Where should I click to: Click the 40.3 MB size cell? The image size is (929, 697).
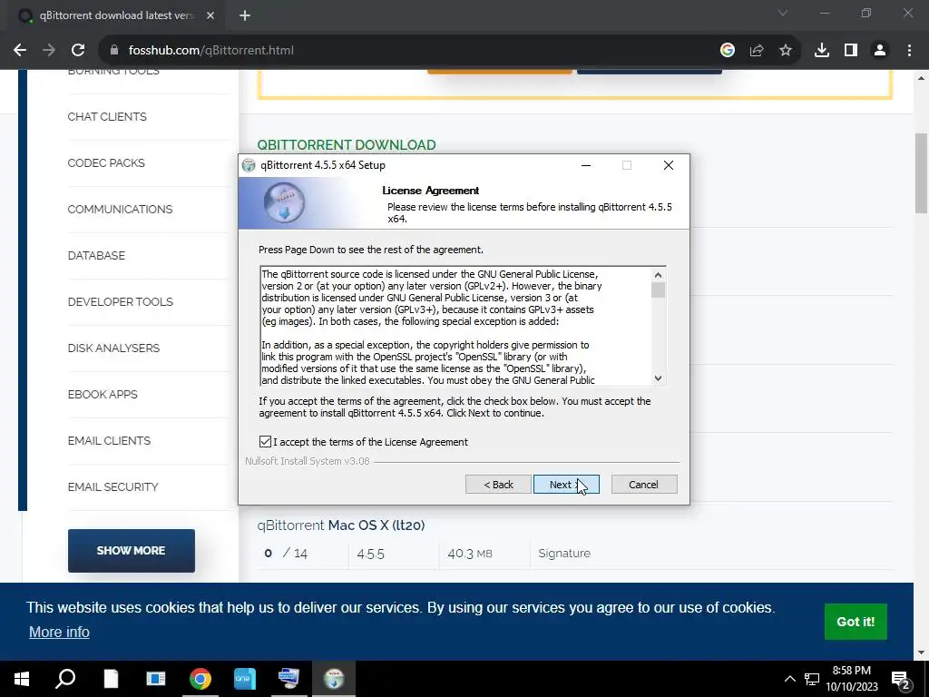pos(470,554)
